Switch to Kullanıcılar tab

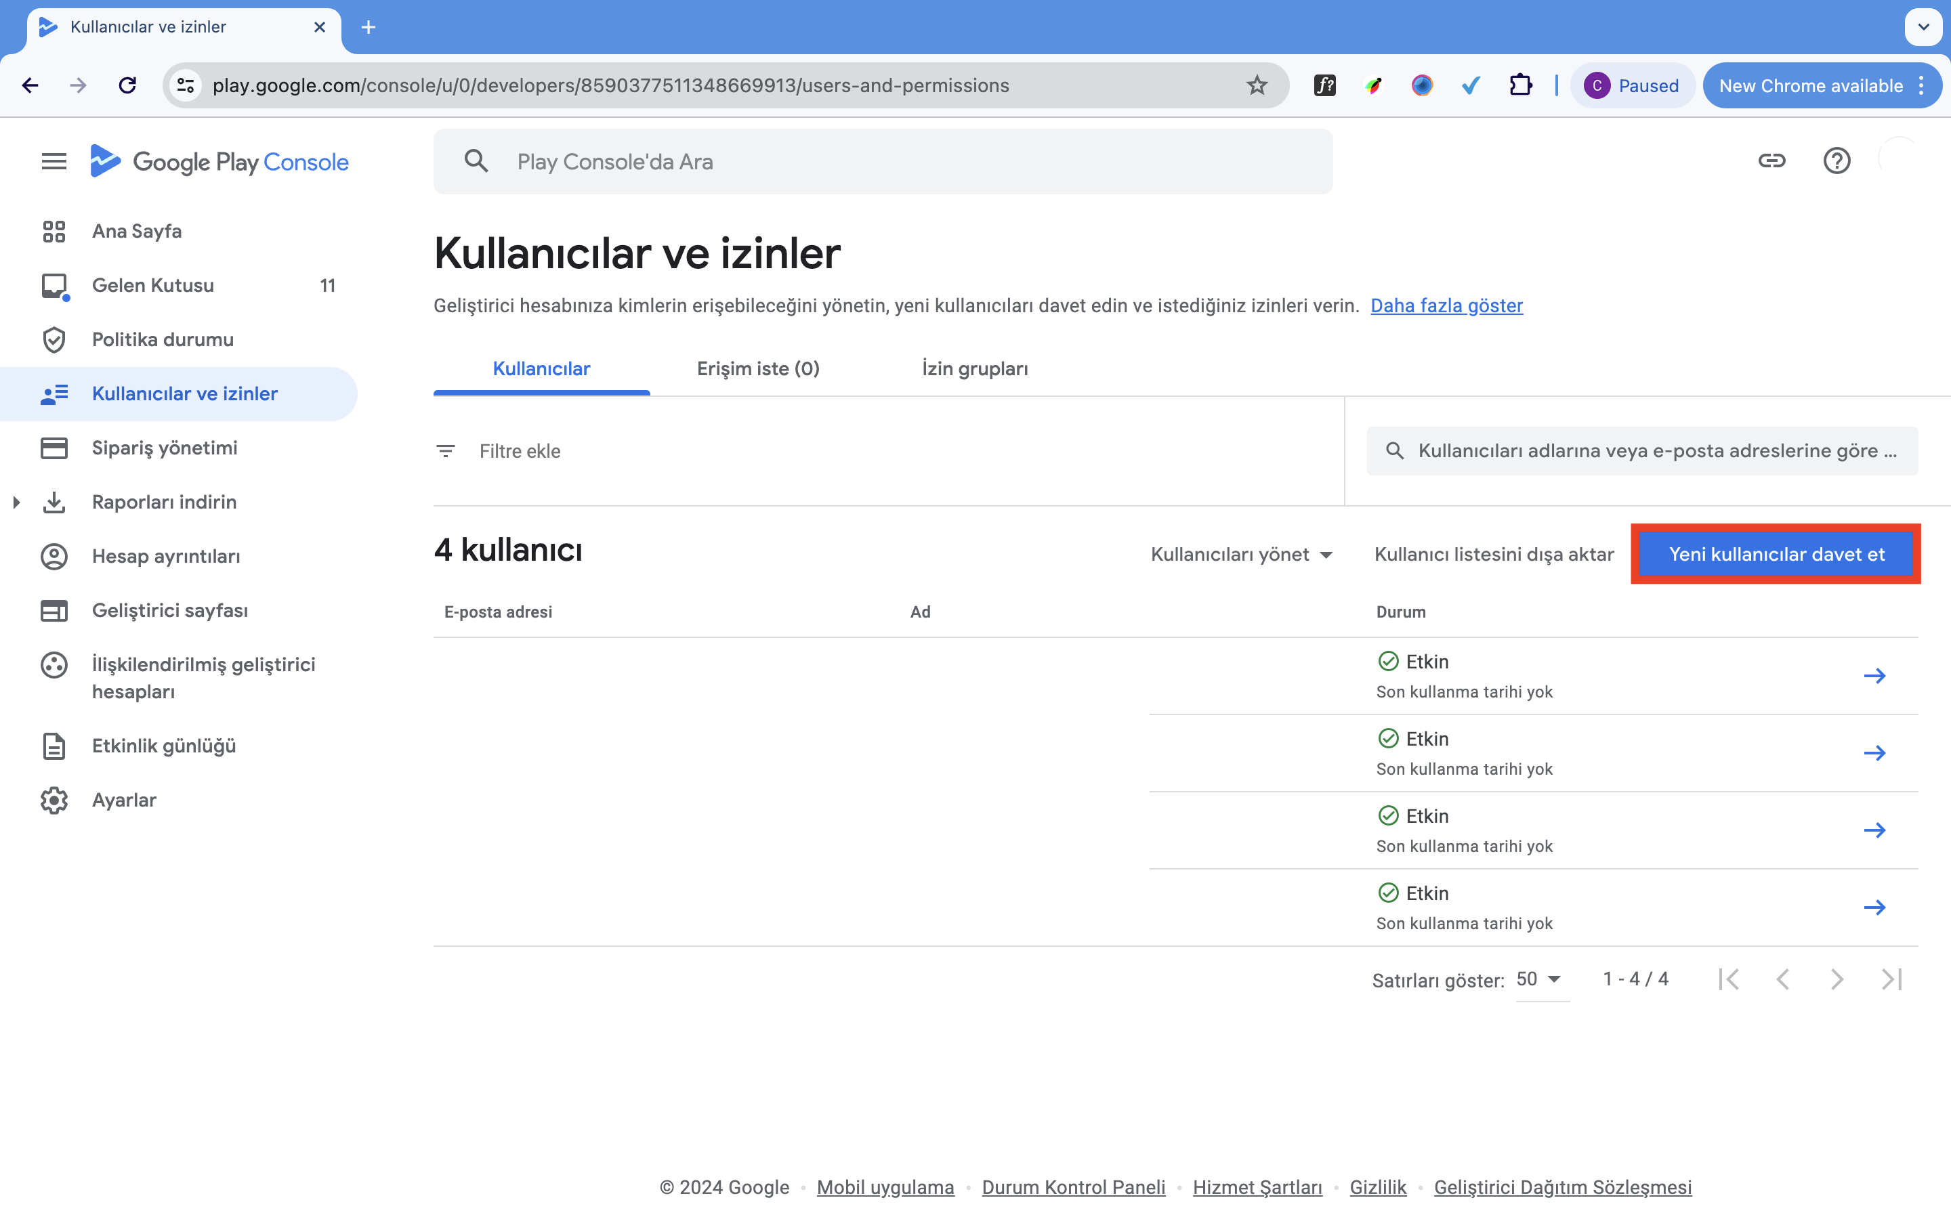pyautogui.click(x=542, y=368)
